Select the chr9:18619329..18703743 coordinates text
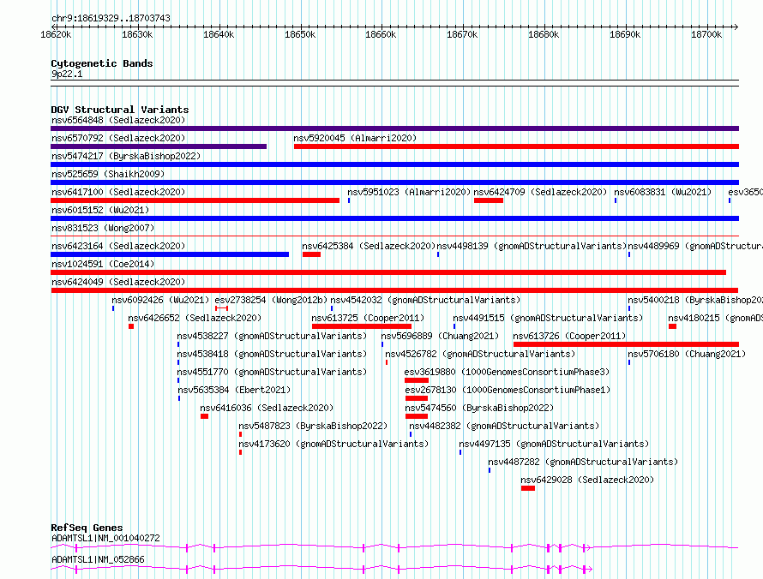 [111, 19]
